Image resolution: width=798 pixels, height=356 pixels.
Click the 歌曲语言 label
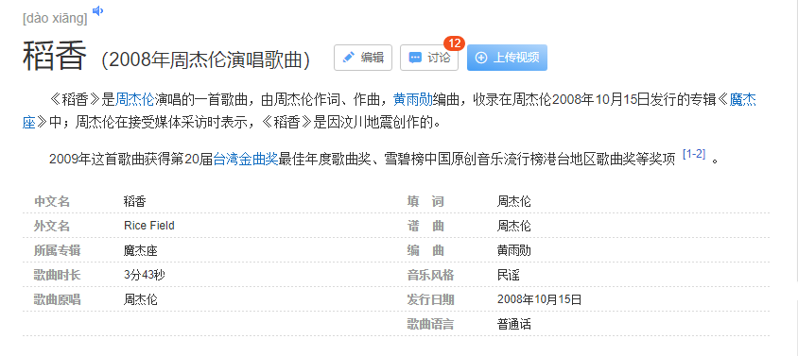(430, 324)
